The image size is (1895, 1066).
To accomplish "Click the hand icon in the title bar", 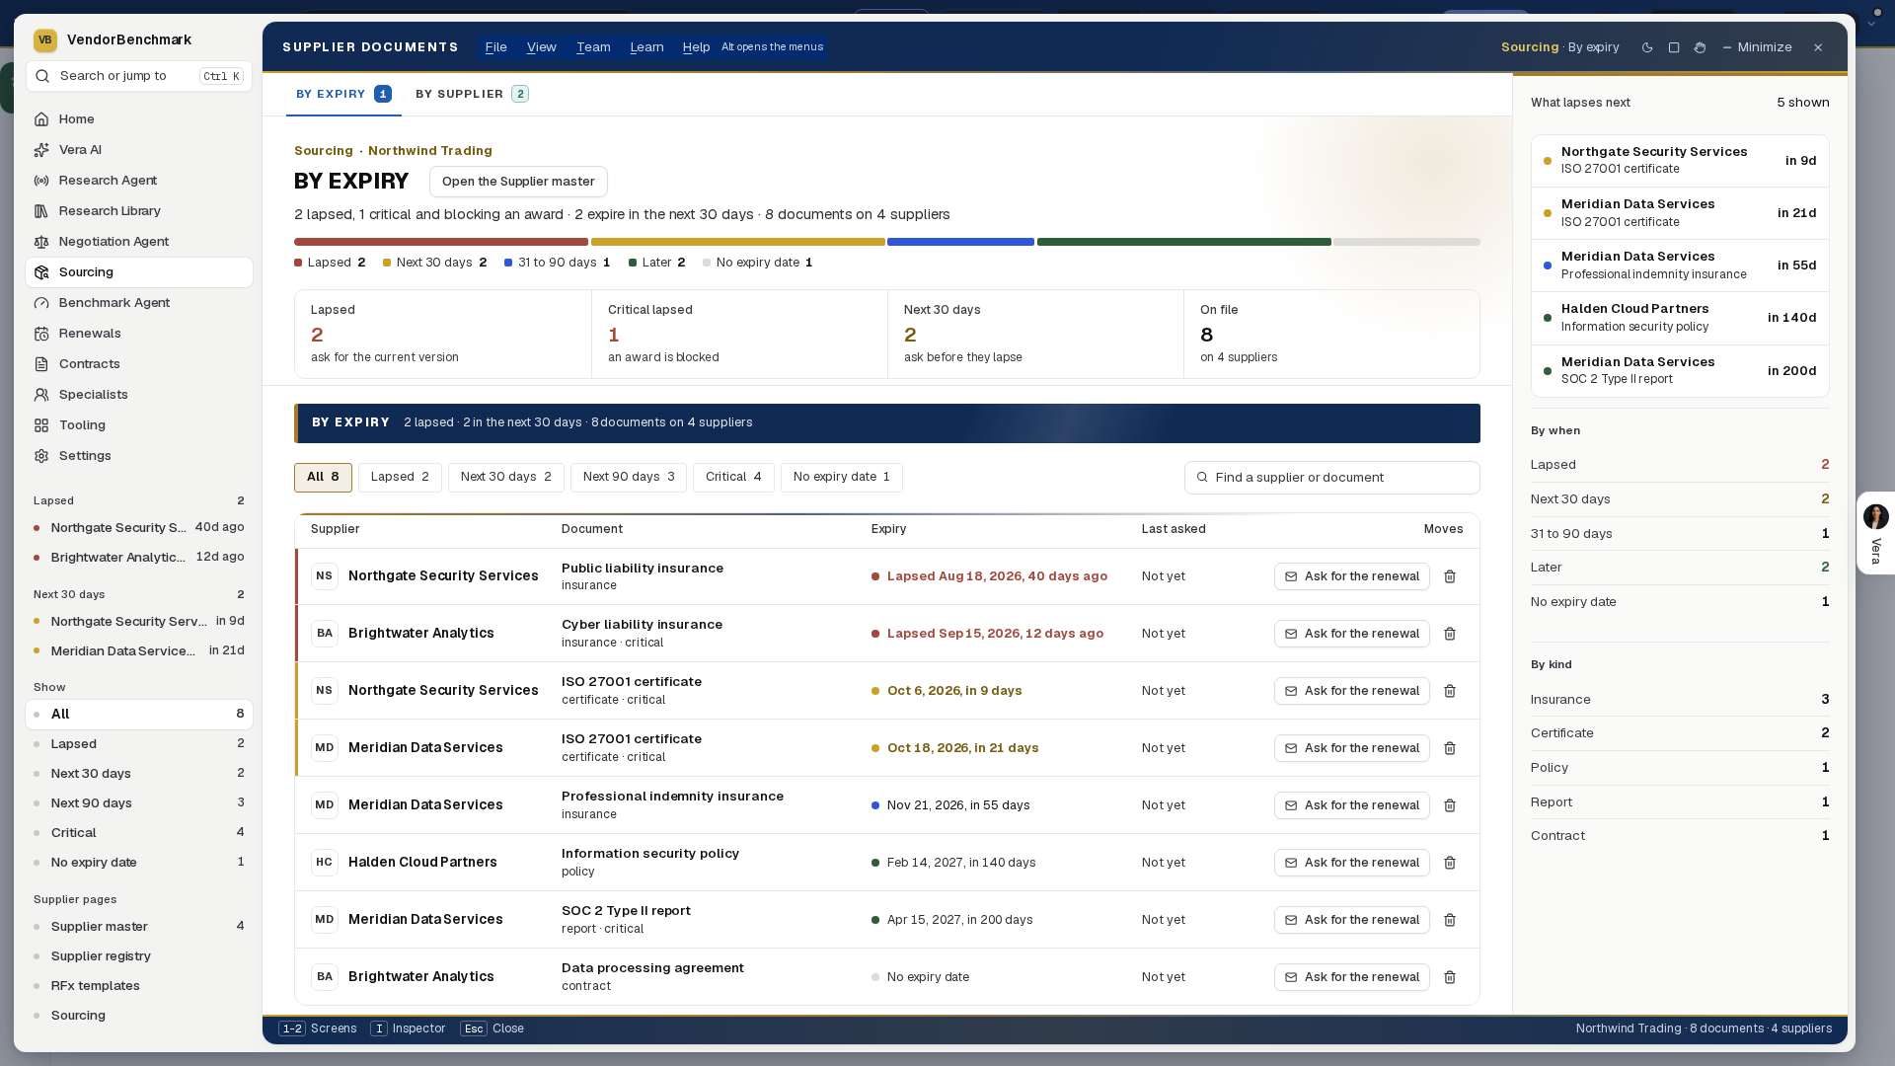I will [x=1700, y=47].
